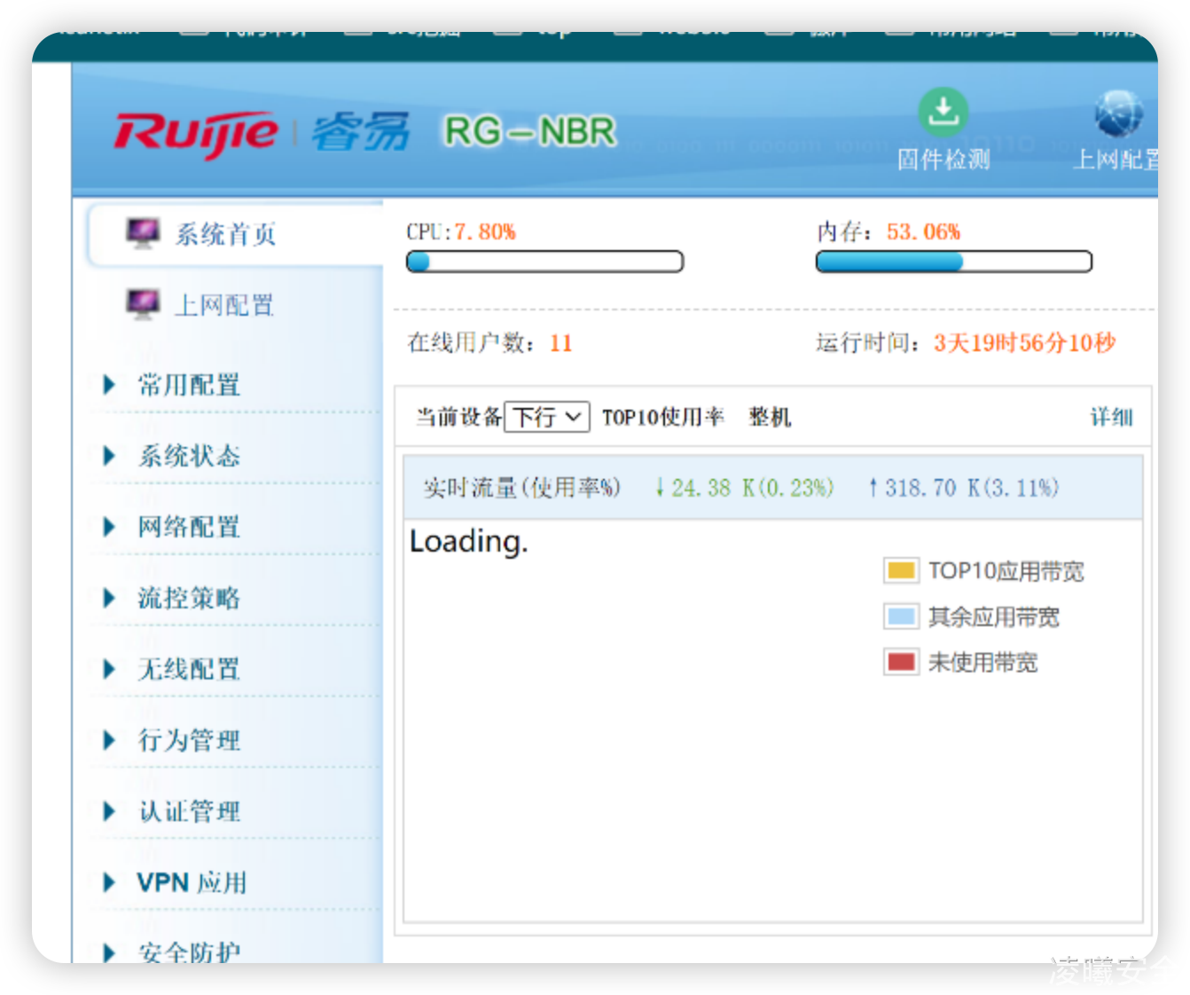This screenshot has width=1190, height=995.
Task: Click the firmware detection download icon
Action: tap(943, 113)
